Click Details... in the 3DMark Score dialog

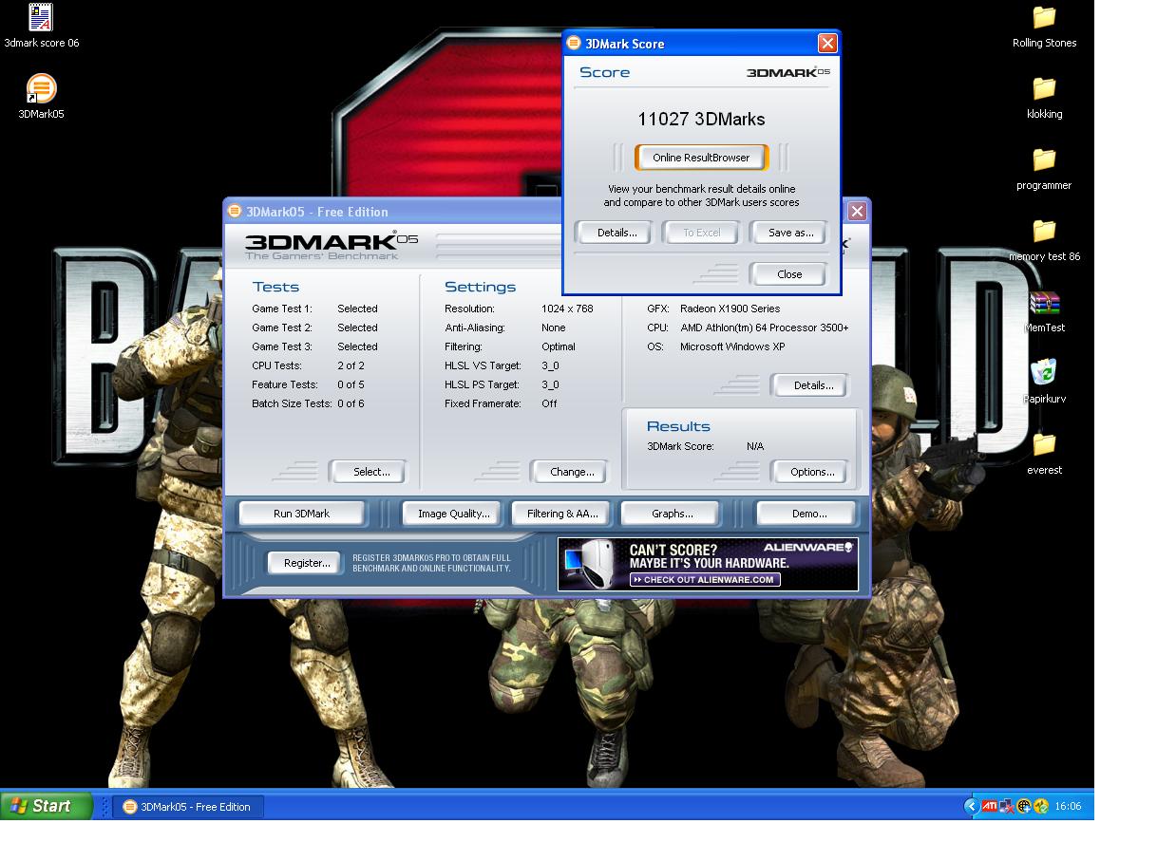point(616,233)
